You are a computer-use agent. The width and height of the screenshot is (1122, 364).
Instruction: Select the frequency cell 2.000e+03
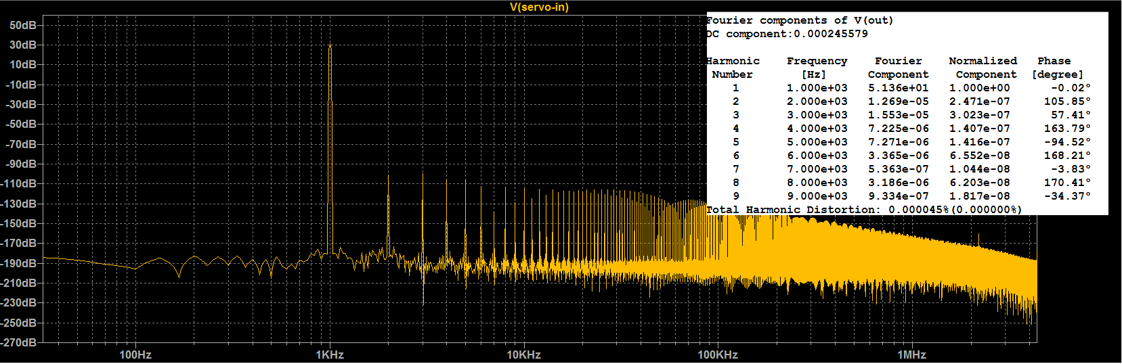pos(817,101)
